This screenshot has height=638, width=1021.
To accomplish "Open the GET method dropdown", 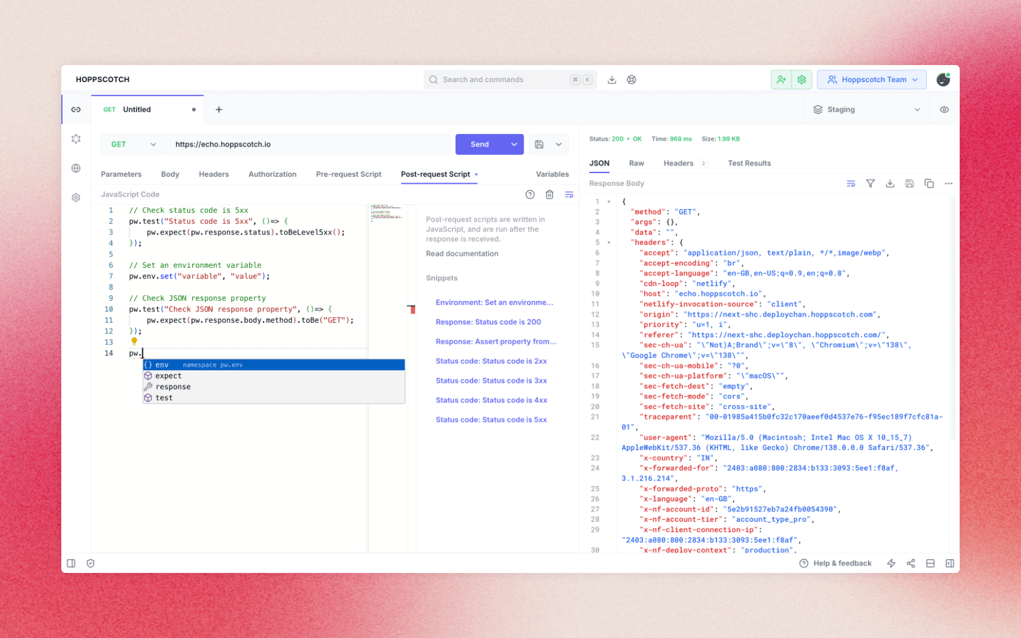I will click(x=133, y=144).
